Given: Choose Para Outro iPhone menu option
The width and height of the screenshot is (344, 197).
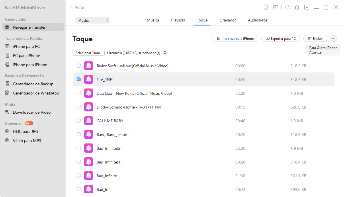Looking at the screenshot, I should click(x=323, y=48).
